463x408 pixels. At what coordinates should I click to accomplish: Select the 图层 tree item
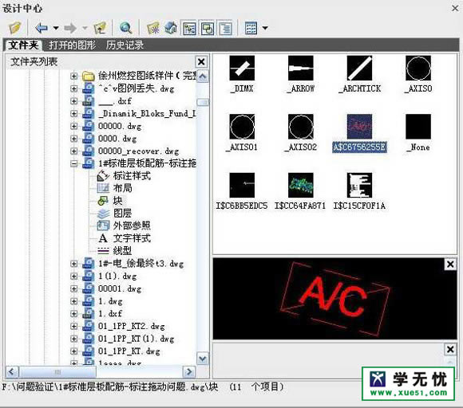pyautogui.click(x=122, y=213)
